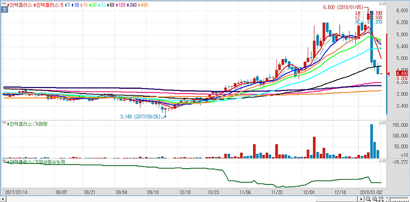410x202 pixels.
Task: Click the candle spacing icon beside the zoom magnifiers
Action: 381,199
